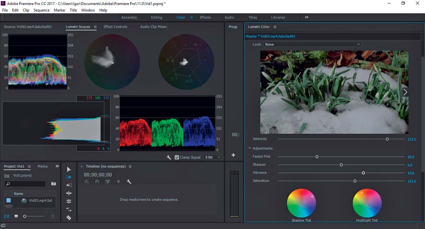Open the Title menu
Viewport: 425px width, 229px height.
73,10
